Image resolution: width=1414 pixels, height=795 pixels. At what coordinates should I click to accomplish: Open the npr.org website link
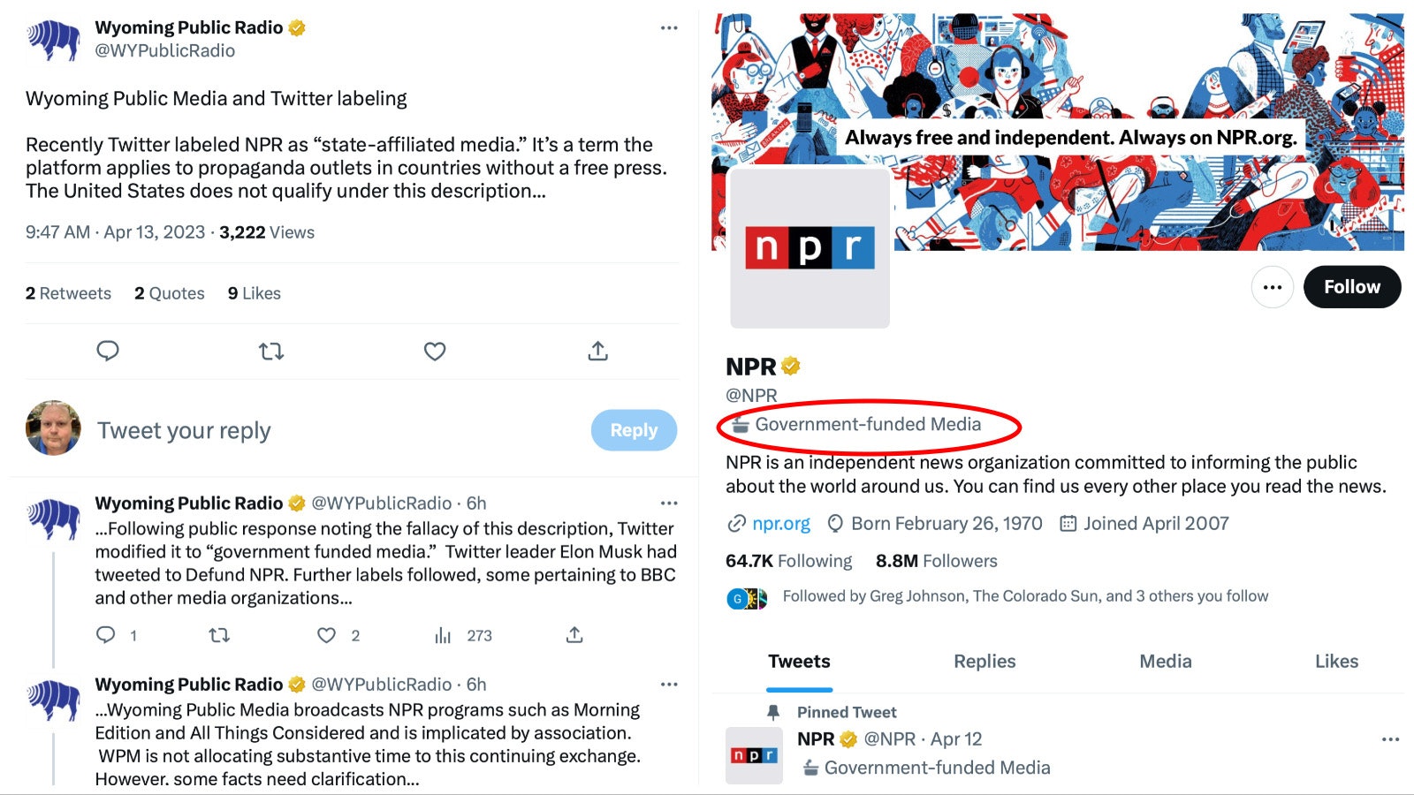tap(781, 524)
